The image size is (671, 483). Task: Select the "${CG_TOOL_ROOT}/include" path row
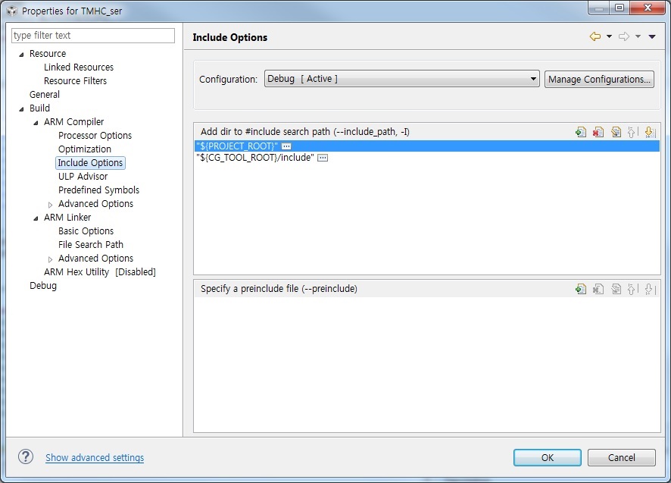pyautogui.click(x=426, y=158)
